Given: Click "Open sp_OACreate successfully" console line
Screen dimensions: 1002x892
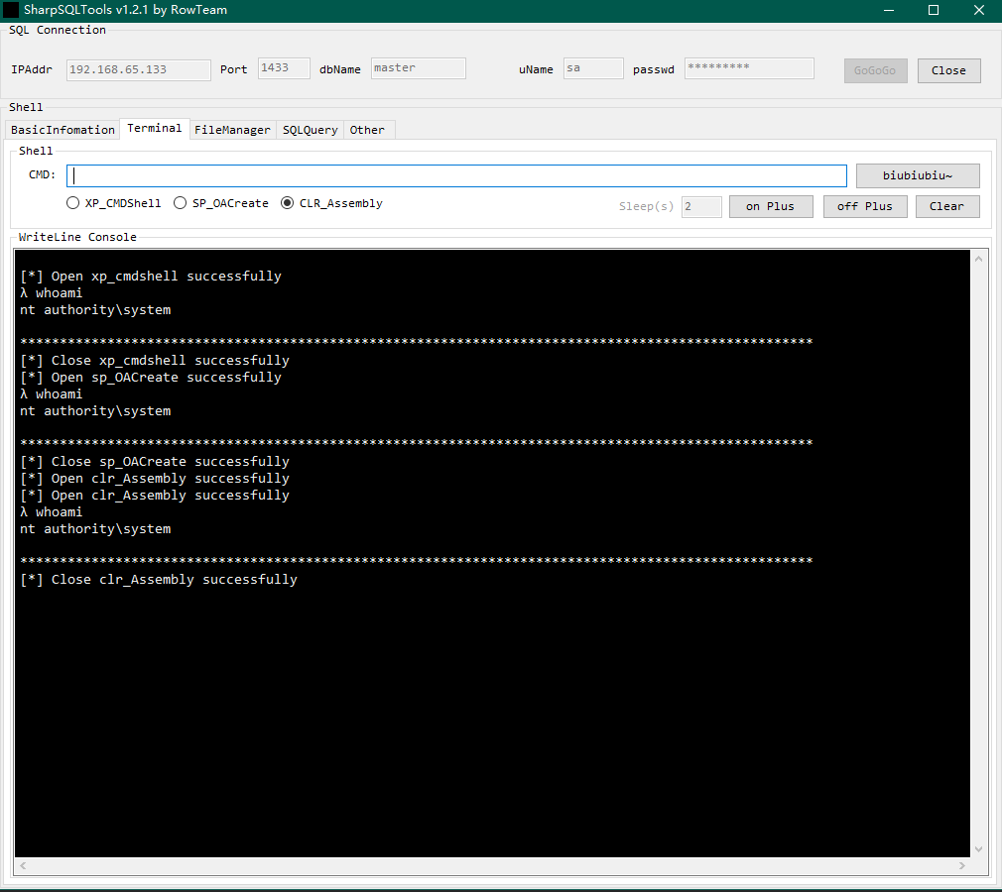Looking at the screenshot, I should (x=151, y=378).
